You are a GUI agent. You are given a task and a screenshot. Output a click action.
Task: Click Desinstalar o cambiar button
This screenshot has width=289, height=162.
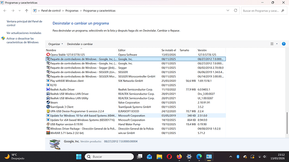tap(80, 44)
